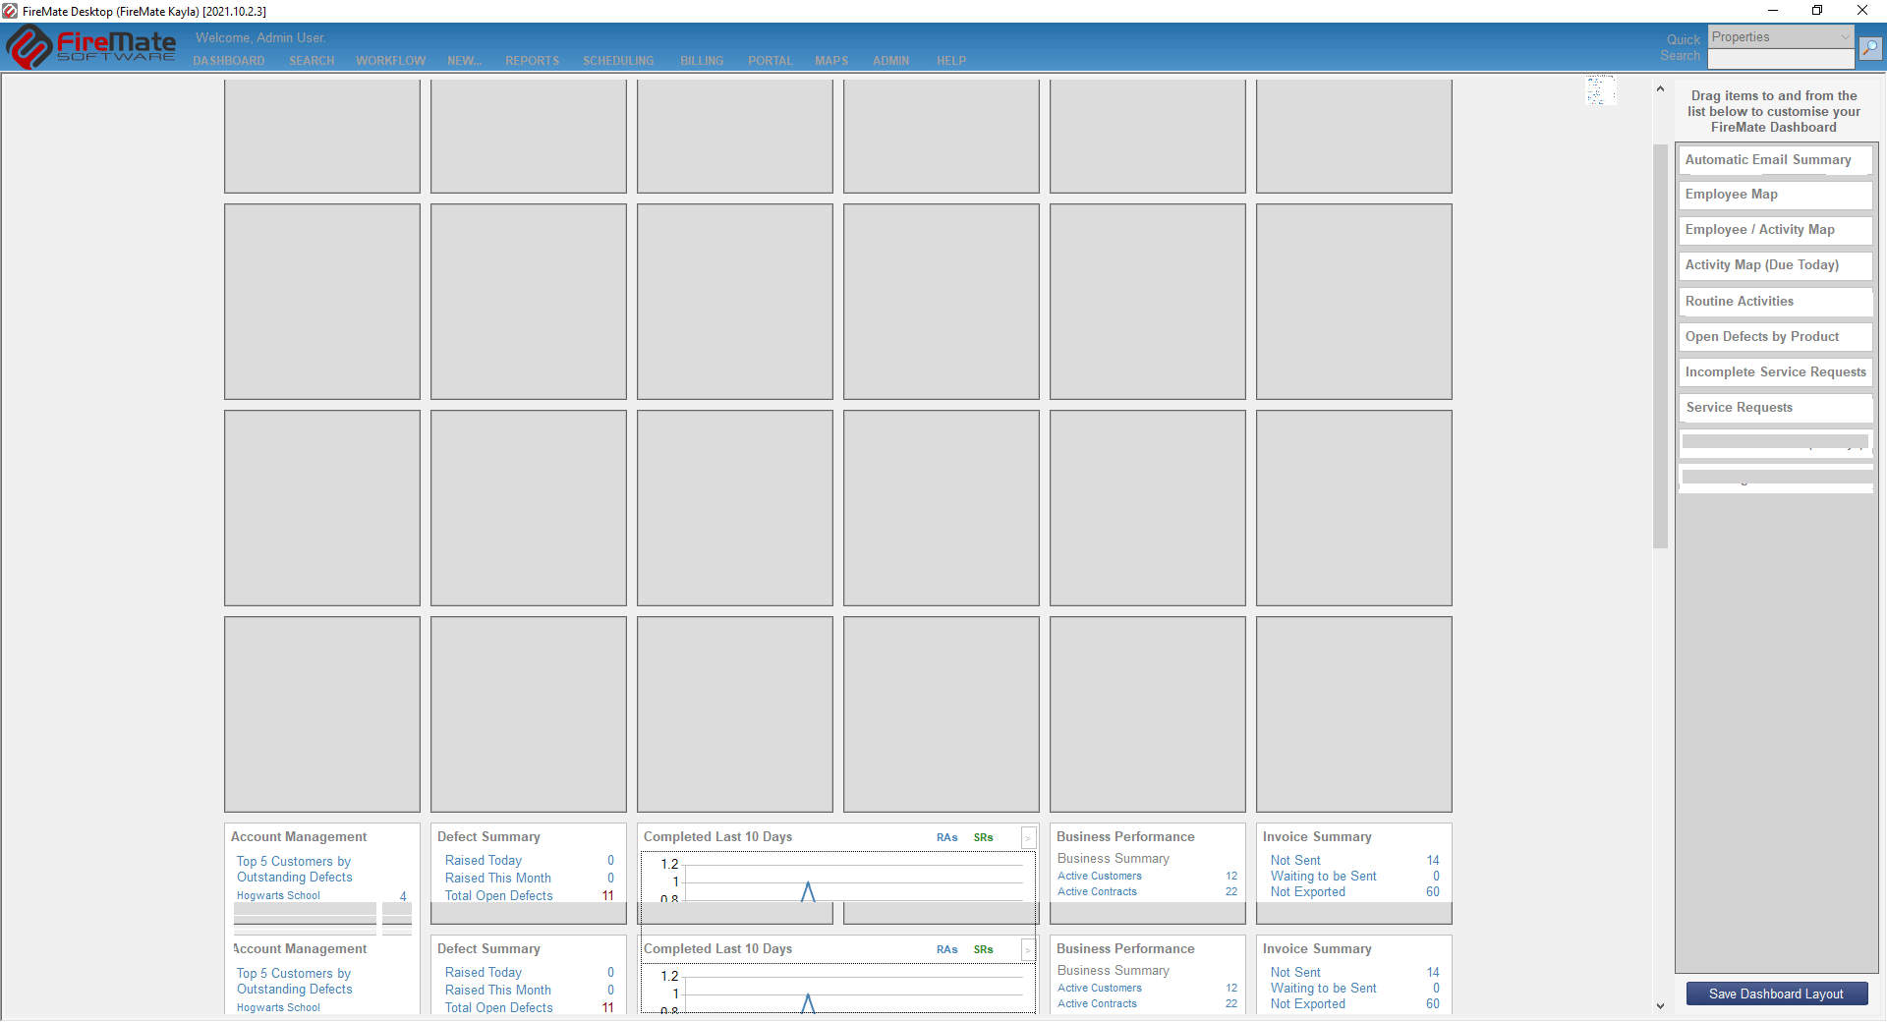Image resolution: width=1887 pixels, height=1022 pixels.
Task: Open the MAPS menu
Action: pyautogui.click(x=830, y=60)
